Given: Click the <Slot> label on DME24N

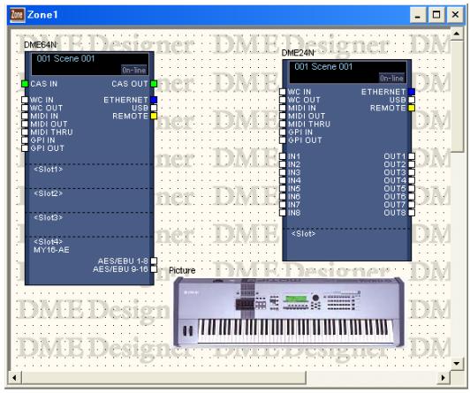Looking at the screenshot, I should point(303,234).
